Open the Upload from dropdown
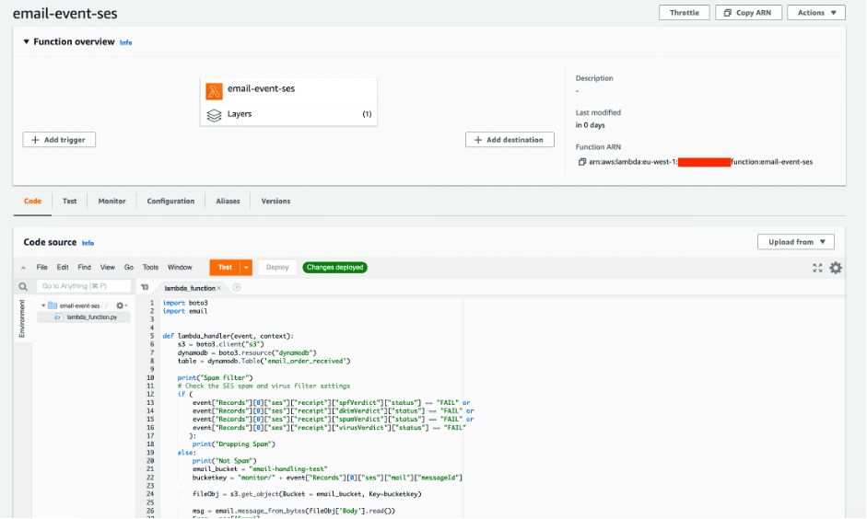 tap(796, 242)
